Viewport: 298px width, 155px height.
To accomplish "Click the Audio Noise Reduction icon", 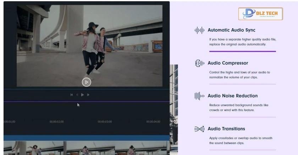I will coord(199,96).
